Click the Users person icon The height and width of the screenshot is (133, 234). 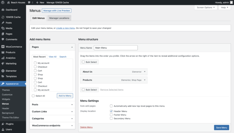[3, 130]
